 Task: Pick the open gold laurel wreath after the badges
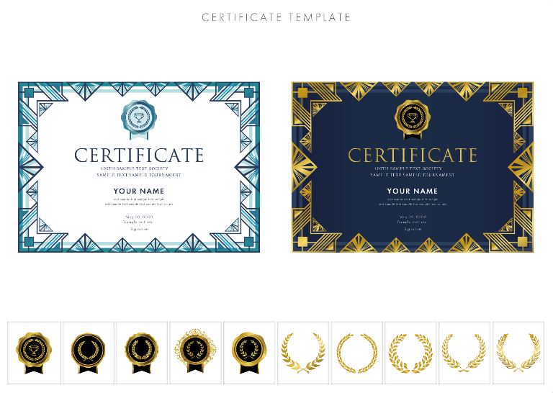[303, 353]
